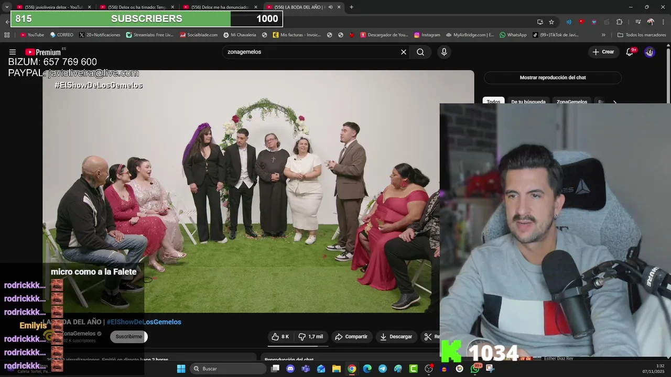Open Telegram from the taskbar
Viewport: 671px width, 377px height.
tap(383, 369)
